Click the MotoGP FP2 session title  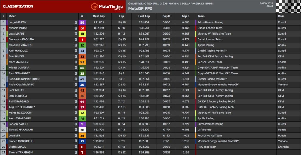[x=140, y=8]
